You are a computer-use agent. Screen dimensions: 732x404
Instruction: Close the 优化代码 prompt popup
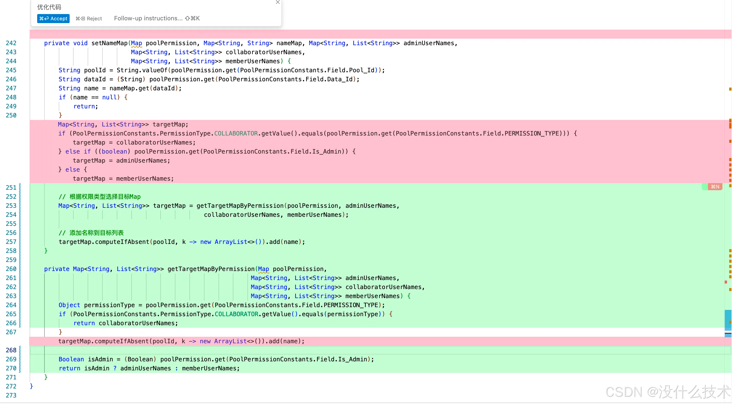278,2
